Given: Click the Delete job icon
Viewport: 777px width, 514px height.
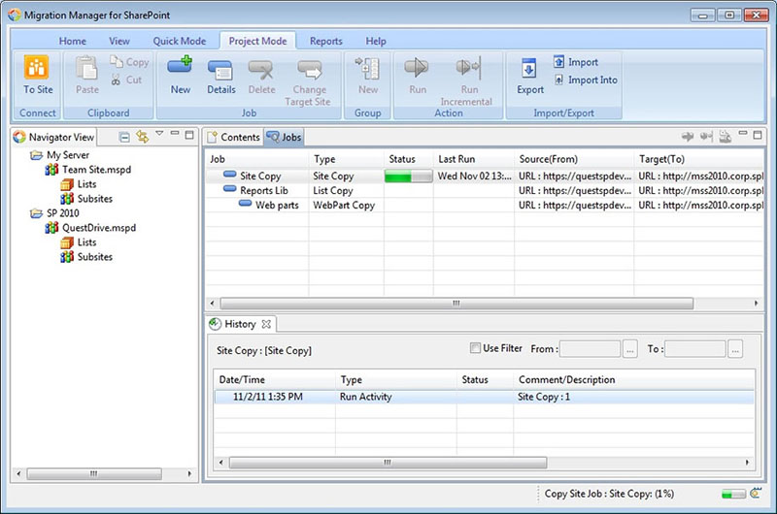Looking at the screenshot, I should (x=261, y=69).
